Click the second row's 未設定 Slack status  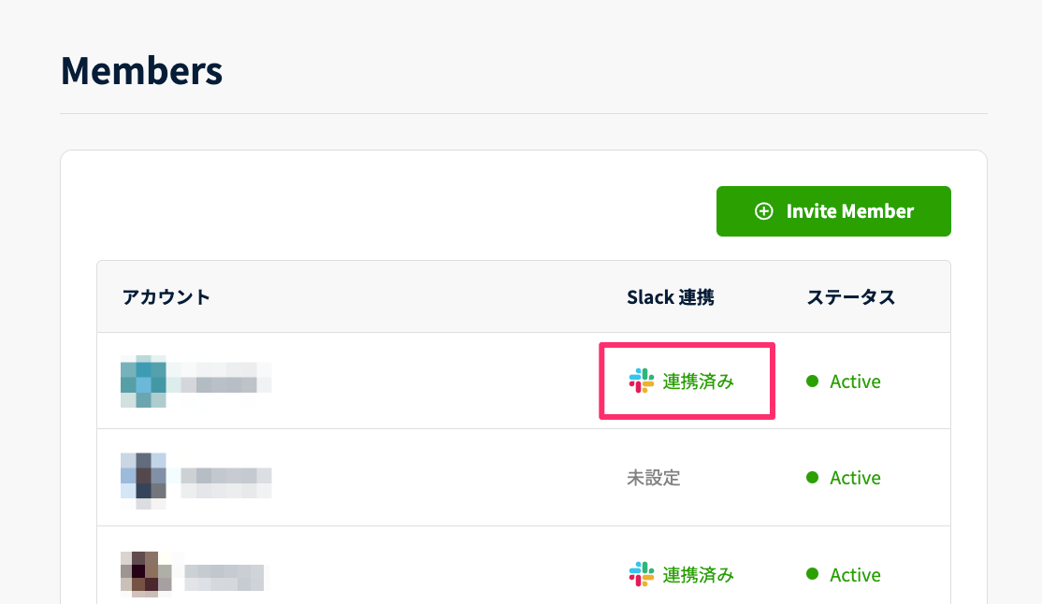coord(653,478)
